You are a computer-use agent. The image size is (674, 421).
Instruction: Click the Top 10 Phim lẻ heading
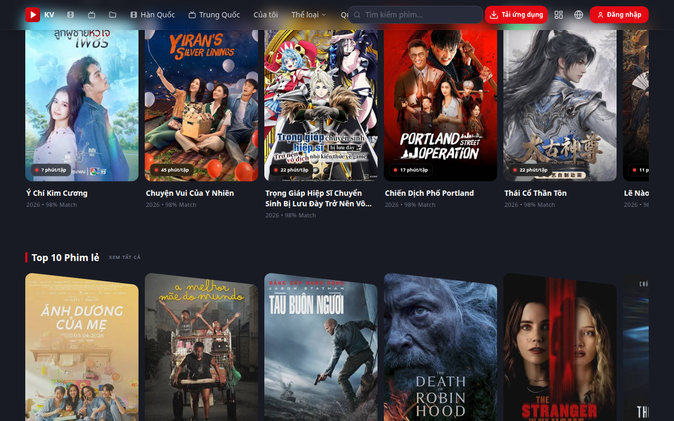pyautogui.click(x=65, y=257)
